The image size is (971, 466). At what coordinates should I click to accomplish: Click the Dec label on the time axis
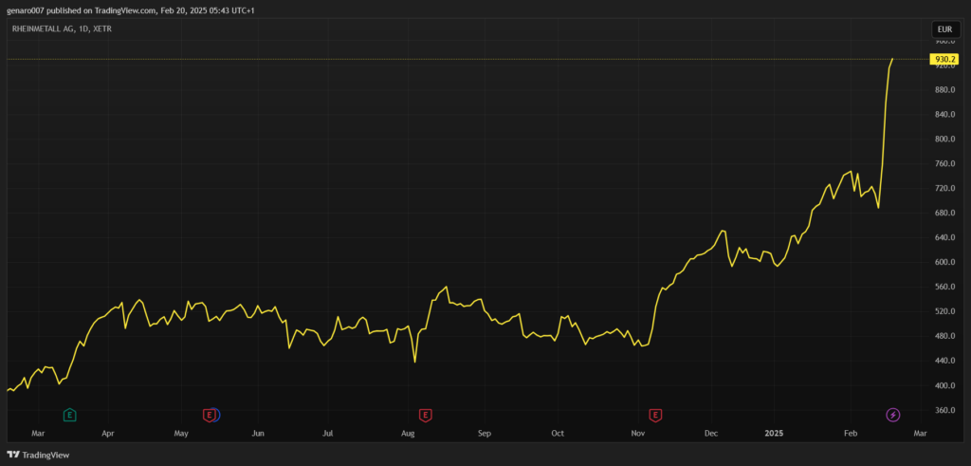tap(710, 433)
